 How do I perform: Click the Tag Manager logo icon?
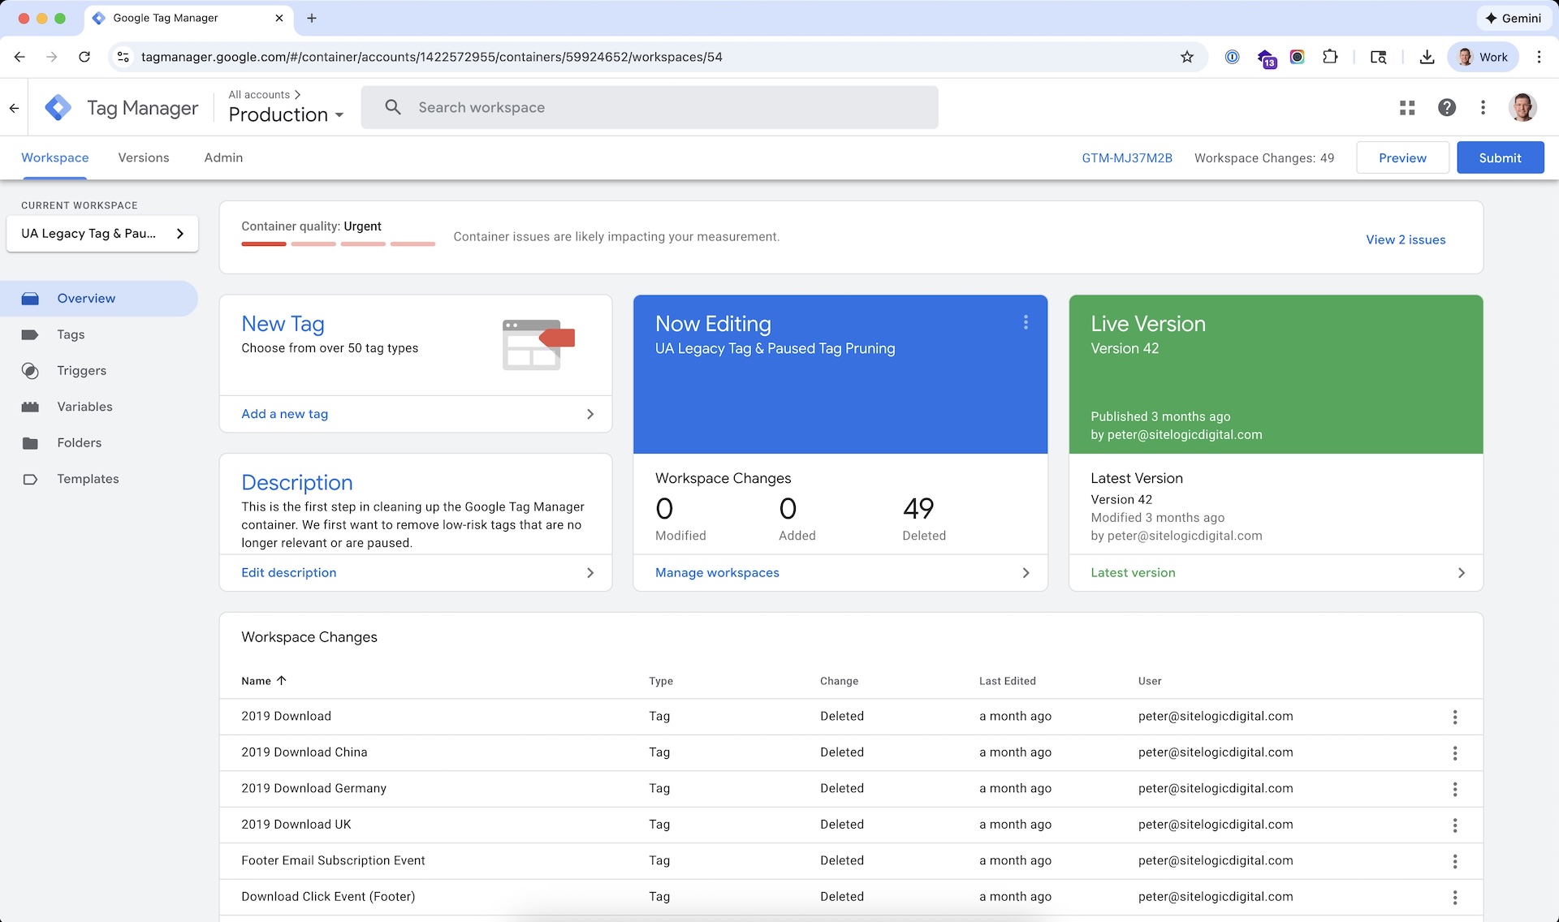[x=58, y=106]
